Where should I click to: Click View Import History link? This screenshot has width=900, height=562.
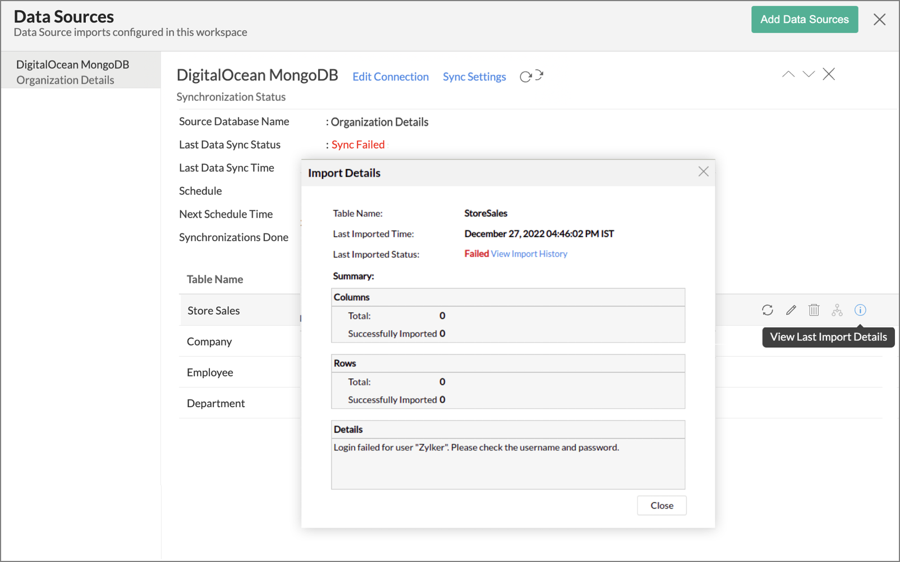(x=529, y=254)
